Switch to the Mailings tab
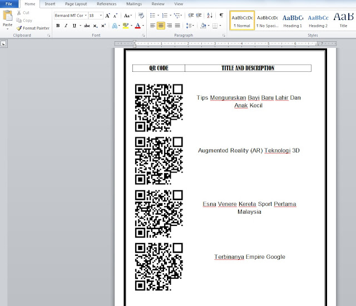The image size is (356, 306). point(134,4)
